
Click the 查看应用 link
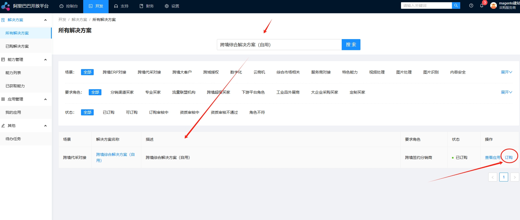pos(492,157)
